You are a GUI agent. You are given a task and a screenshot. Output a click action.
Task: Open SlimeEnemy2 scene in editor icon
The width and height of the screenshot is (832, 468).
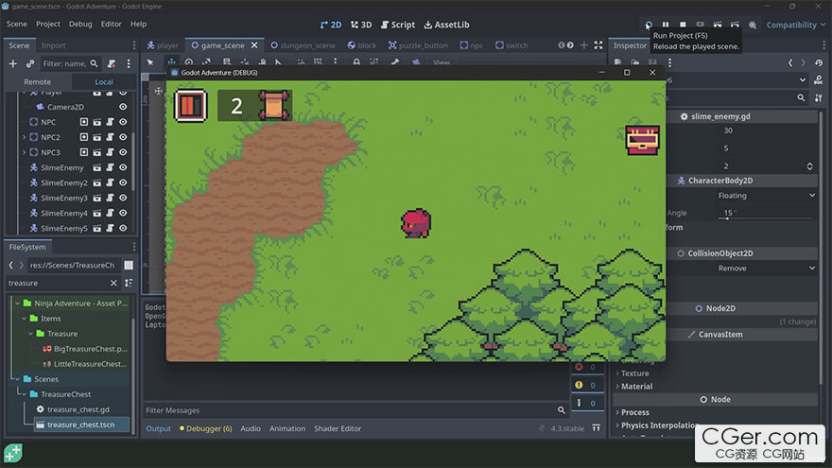tap(97, 182)
